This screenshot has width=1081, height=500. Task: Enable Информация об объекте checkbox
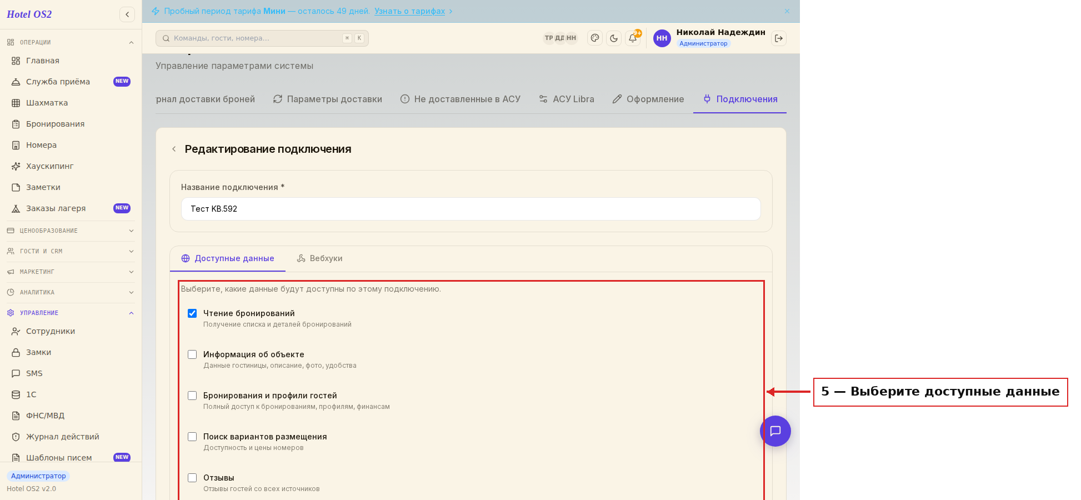pos(192,354)
